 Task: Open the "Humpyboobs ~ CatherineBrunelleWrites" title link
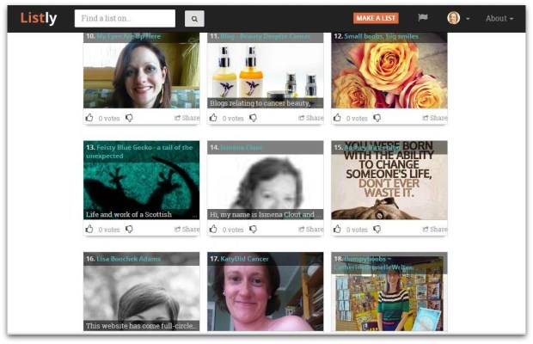[x=373, y=263]
